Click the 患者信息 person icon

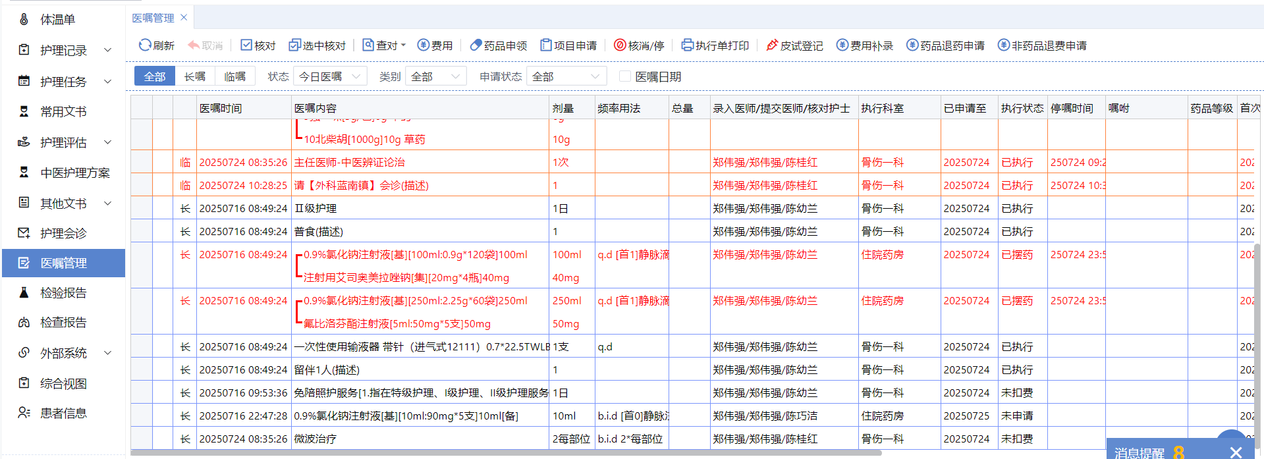pos(24,413)
